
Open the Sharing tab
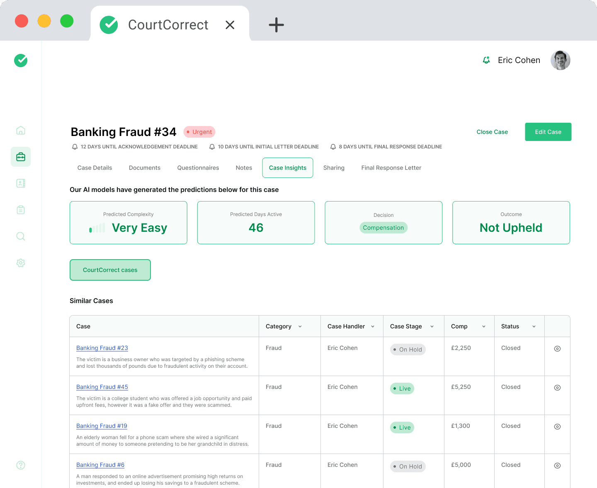334,168
